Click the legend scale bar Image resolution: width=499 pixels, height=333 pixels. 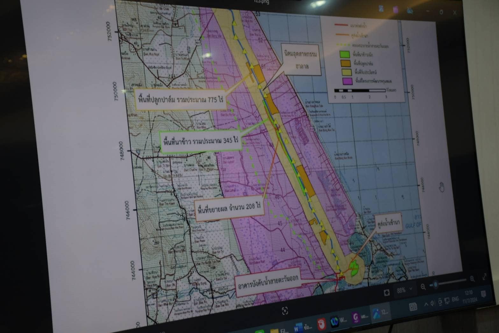tap(360, 90)
